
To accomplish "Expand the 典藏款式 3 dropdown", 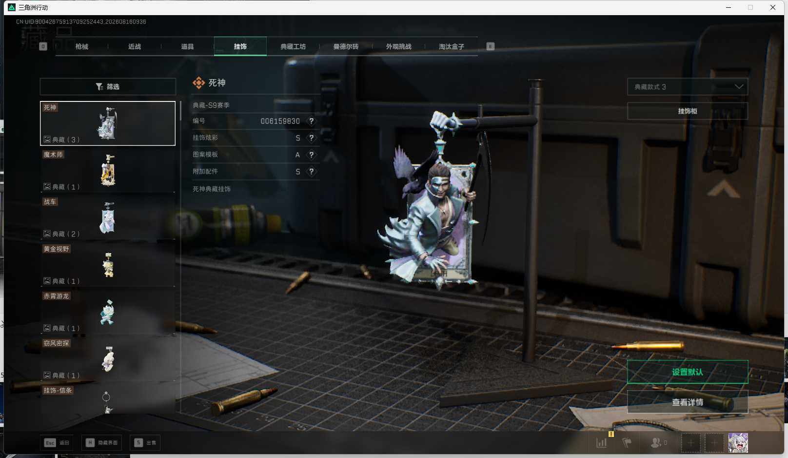I will (x=688, y=87).
